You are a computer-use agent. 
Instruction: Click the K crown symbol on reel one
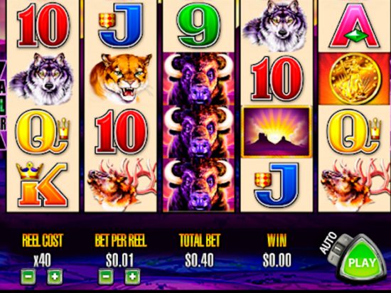tap(42, 184)
